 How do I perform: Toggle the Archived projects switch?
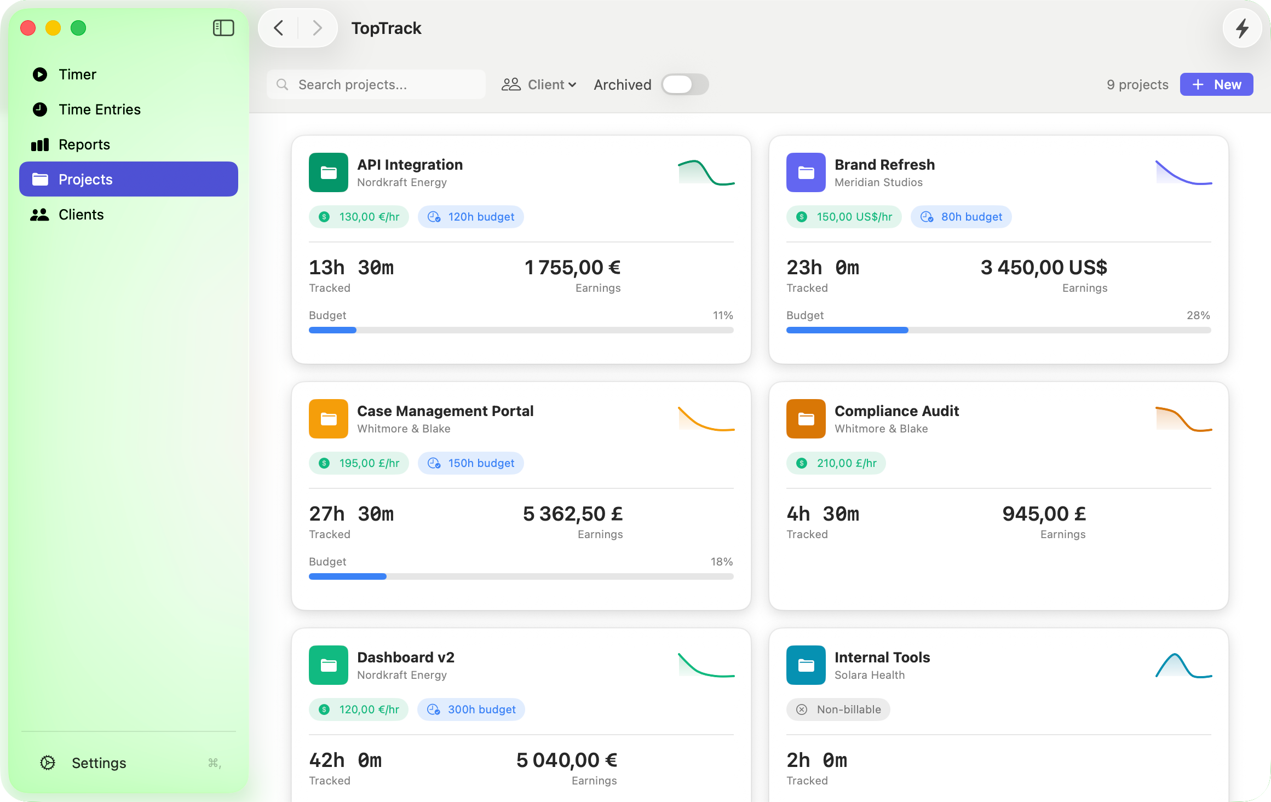click(x=685, y=84)
